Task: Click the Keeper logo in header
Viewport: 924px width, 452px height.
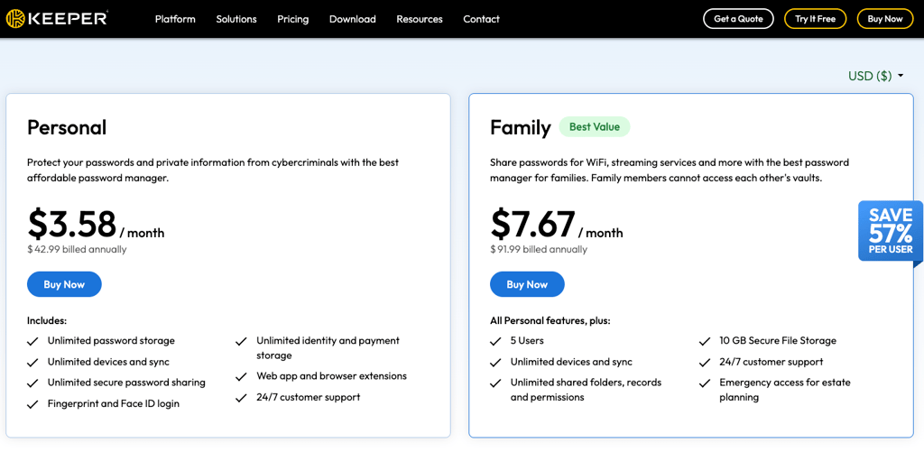Action: [57, 19]
